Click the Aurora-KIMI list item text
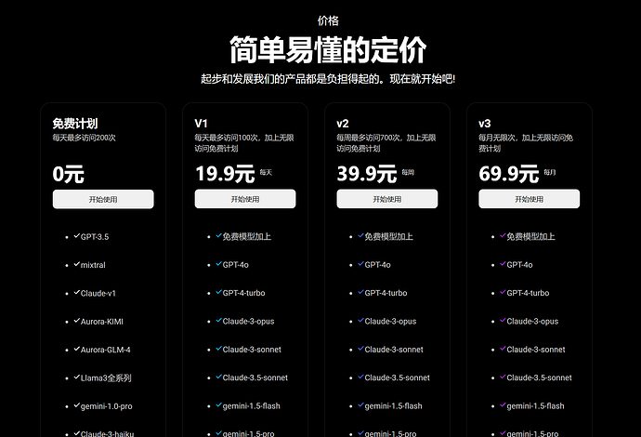The width and height of the screenshot is (641, 437). coord(102,322)
